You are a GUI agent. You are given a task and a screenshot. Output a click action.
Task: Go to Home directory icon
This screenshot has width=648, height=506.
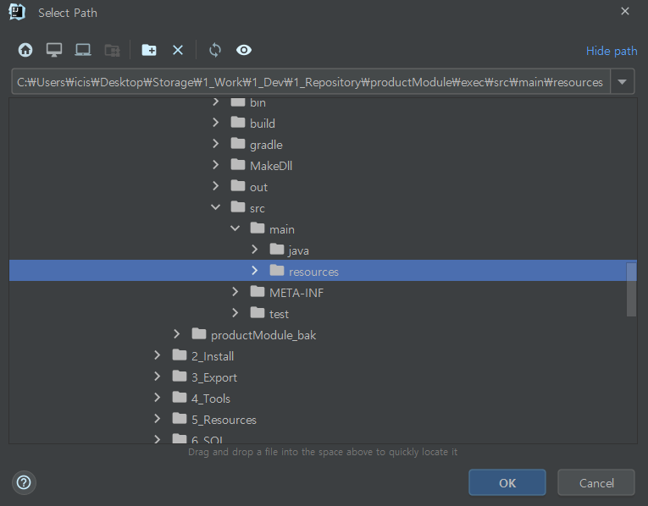pos(25,50)
